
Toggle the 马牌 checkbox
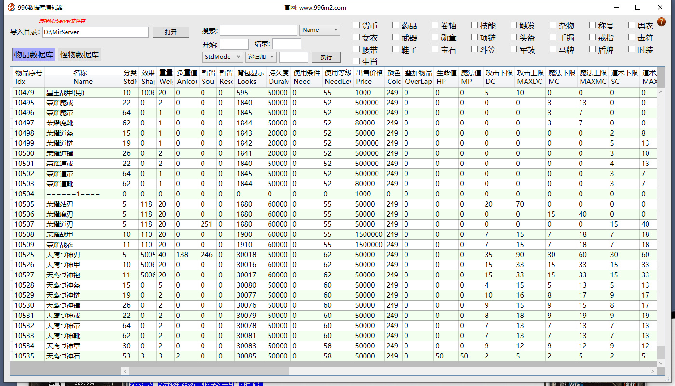553,49
